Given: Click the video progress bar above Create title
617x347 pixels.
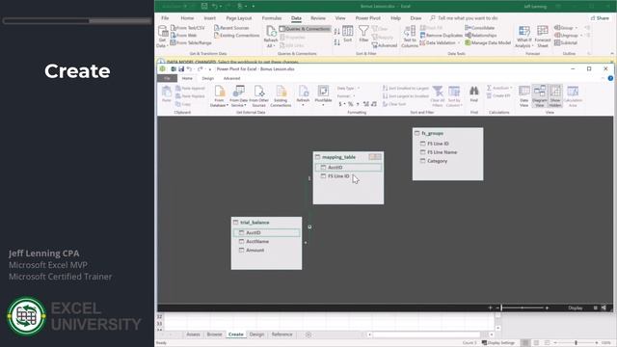Looking at the screenshot, I should [77, 21].
